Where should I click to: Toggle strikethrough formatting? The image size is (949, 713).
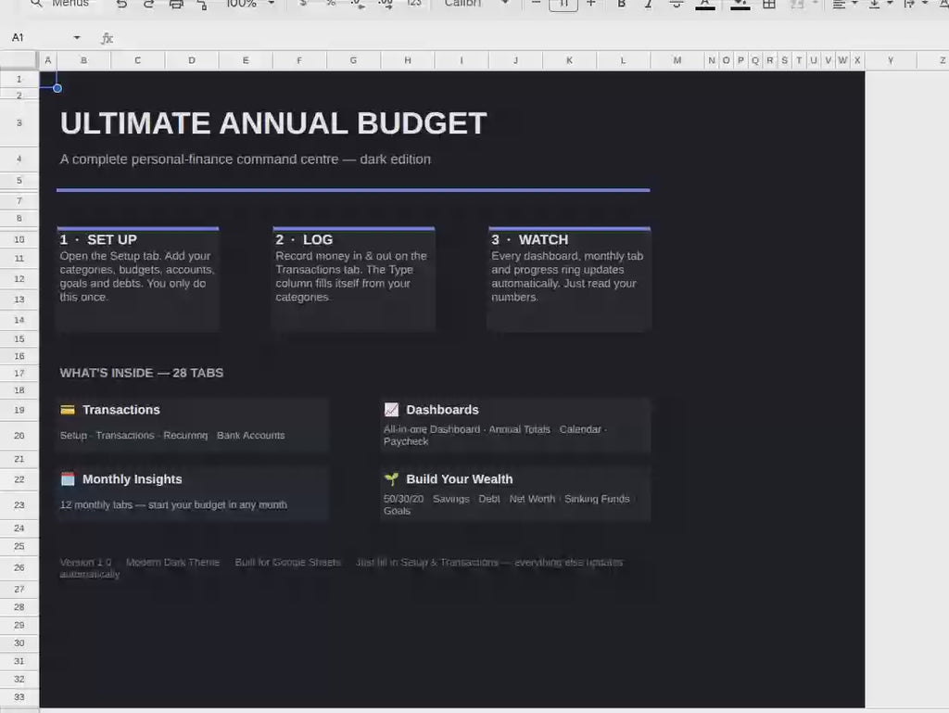coord(676,4)
